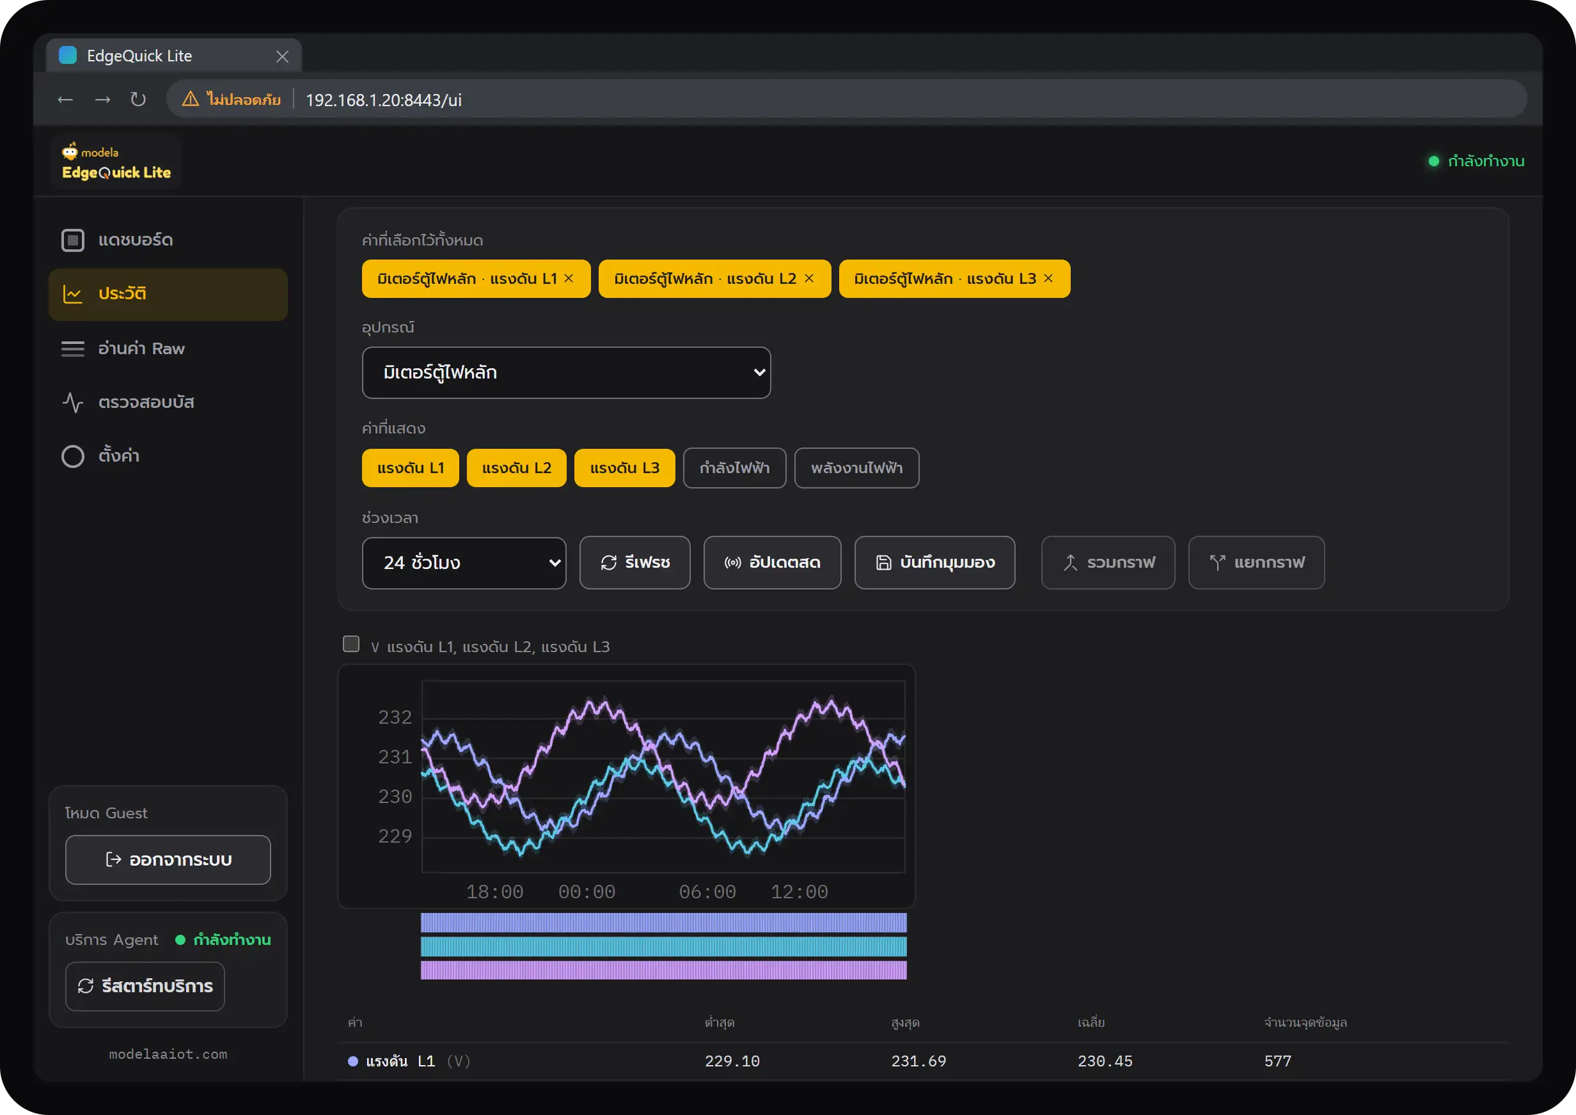This screenshot has height=1115, width=1576.
Task: Open ตั้งค่า settings in sidebar
Action: (x=168, y=456)
